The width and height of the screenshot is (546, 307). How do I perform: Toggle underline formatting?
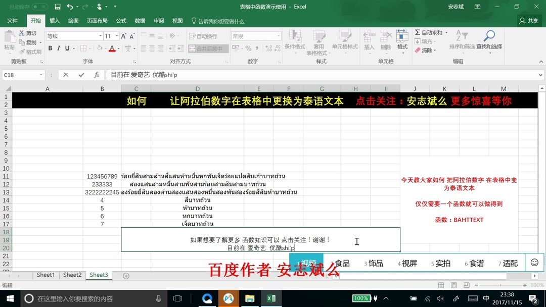click(66, 47)
